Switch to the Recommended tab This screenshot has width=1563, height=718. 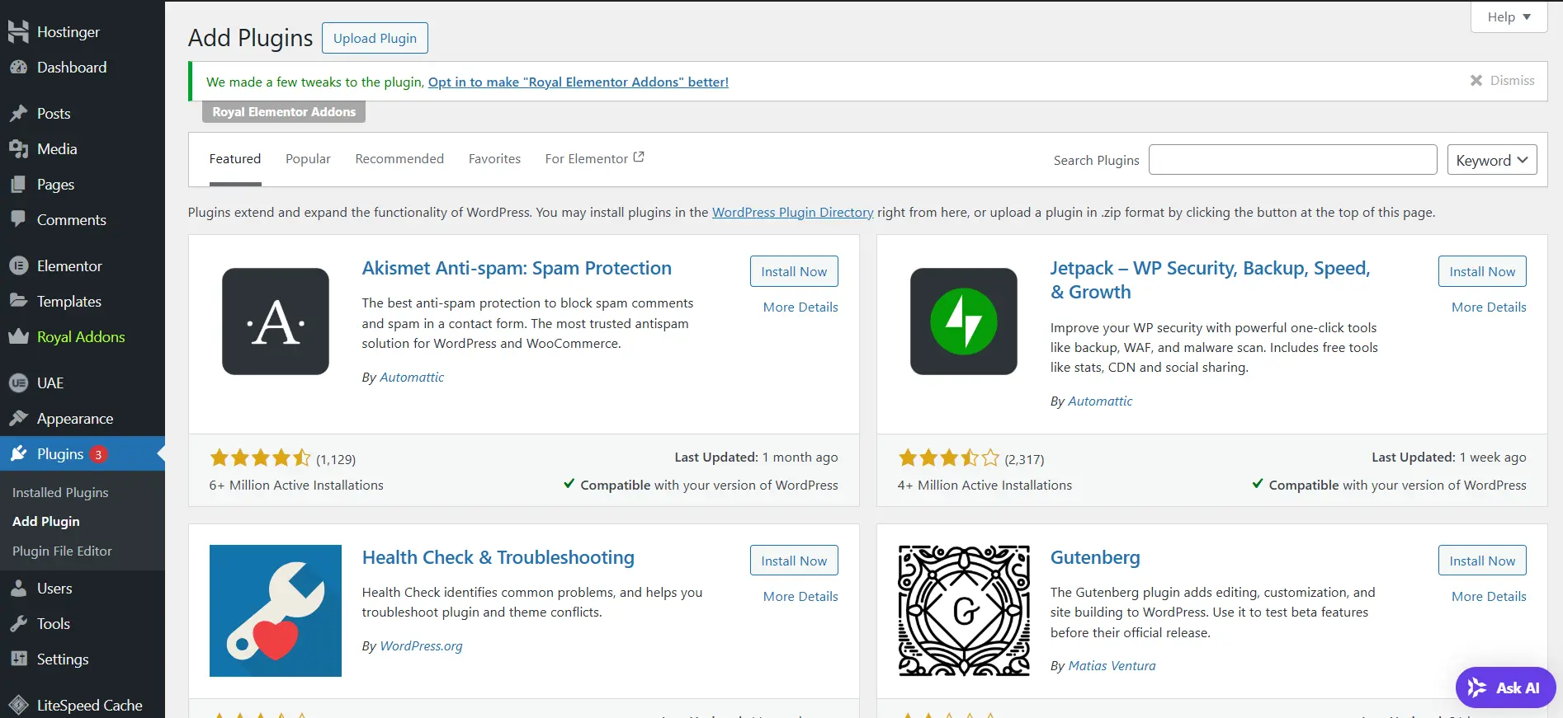pyautogui.click(x=399, y=159)
